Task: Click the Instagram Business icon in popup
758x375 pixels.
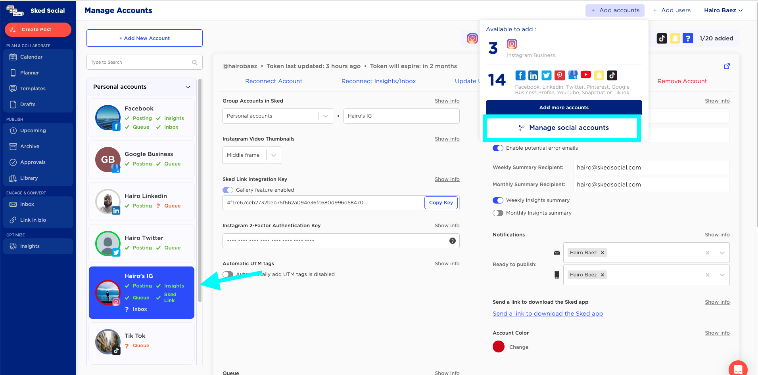Action: (512, 44)
